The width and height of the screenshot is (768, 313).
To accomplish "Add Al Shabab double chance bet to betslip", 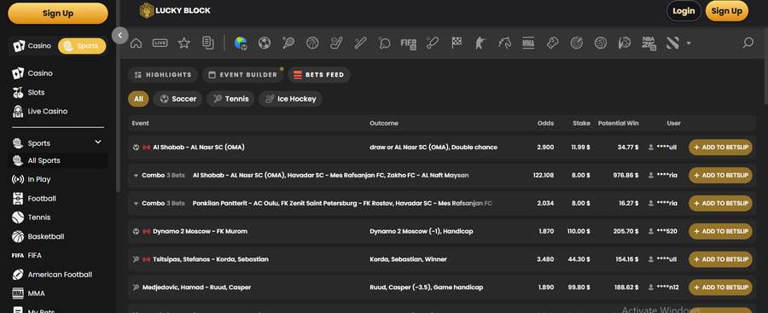I will [720, 147].
